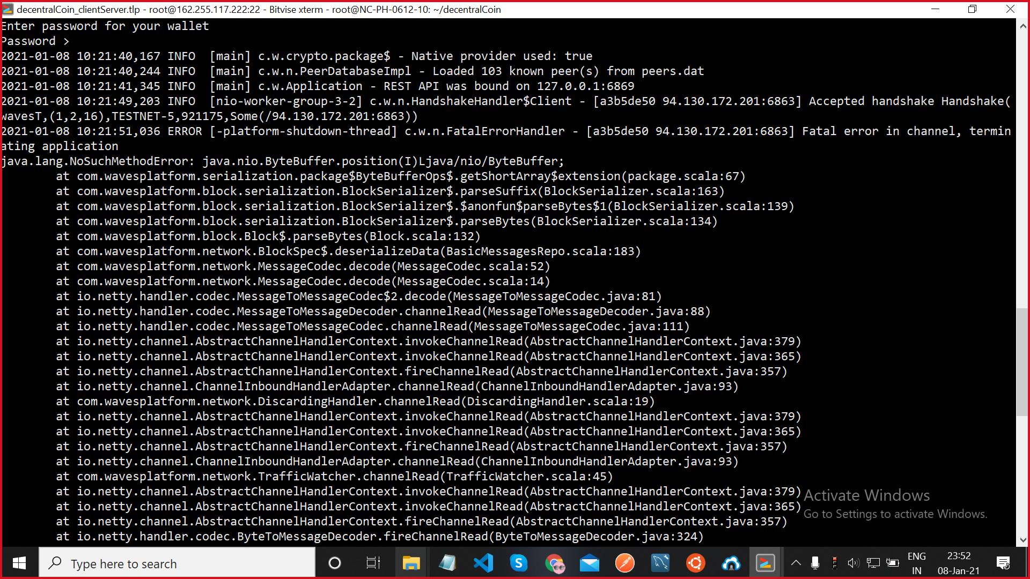Open the network status flyout
Viewport: 1030px width, 579px height.
point(873,563)
